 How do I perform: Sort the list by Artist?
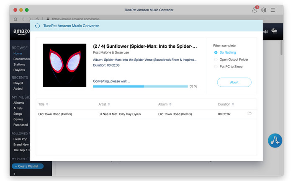tap(104, 104)
